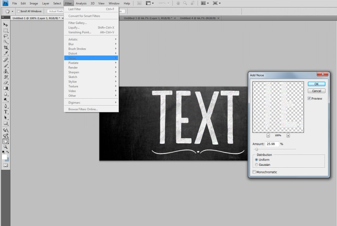Select the Dodge tool
This screenshot has height=226, width=337.
tap(6, 100)
